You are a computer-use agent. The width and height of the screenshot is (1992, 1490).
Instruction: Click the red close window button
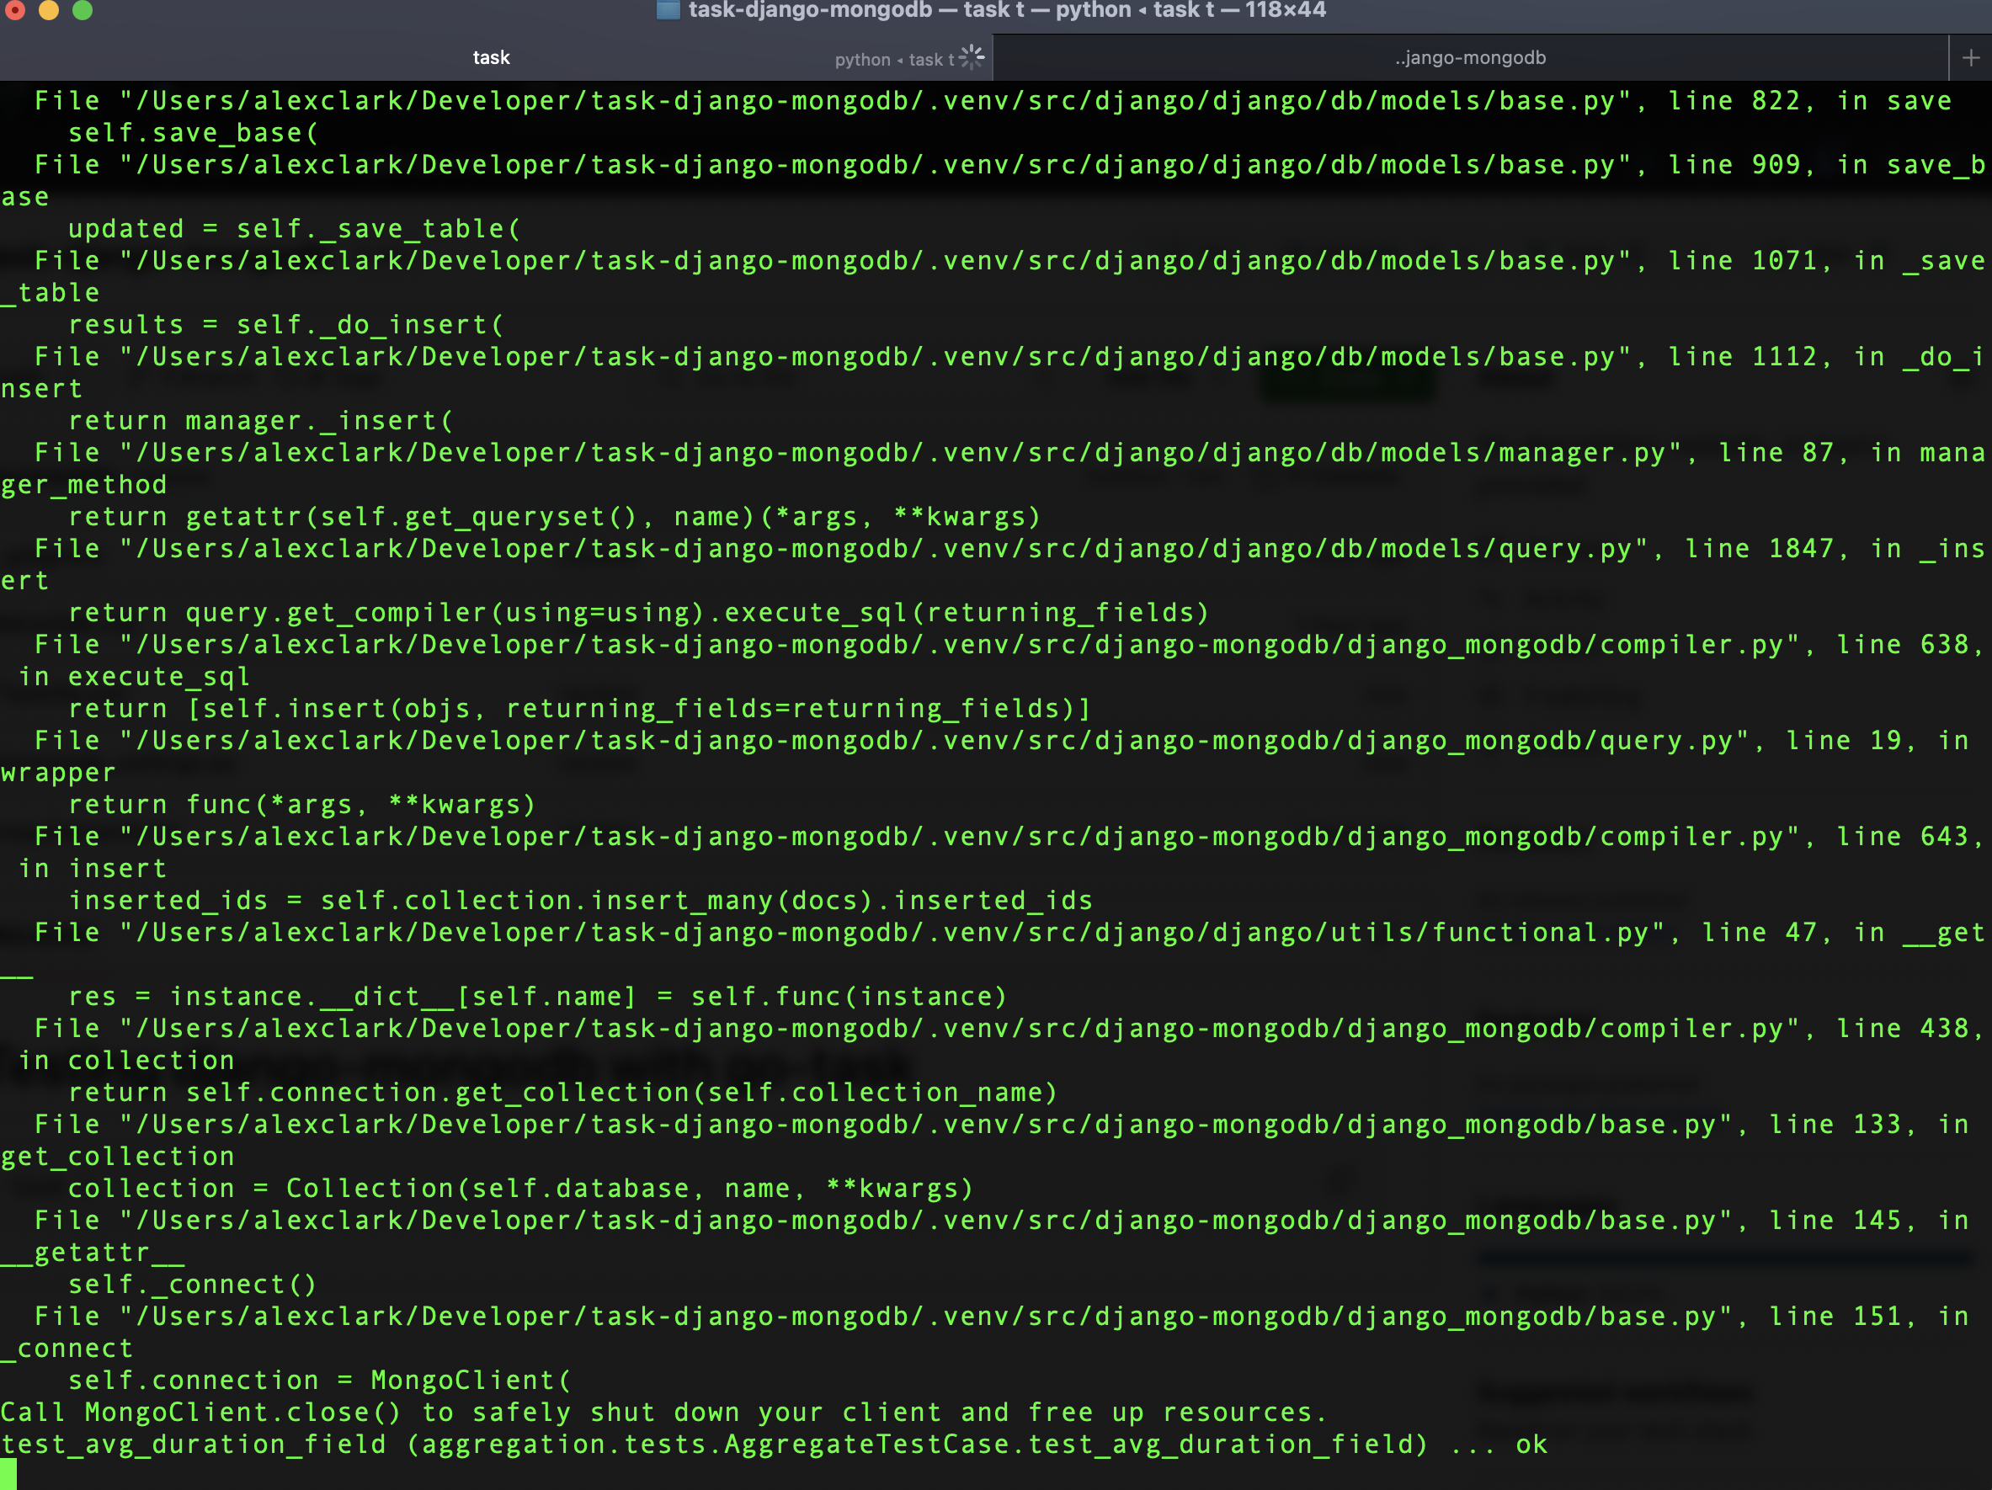click(x=15, y=10)
